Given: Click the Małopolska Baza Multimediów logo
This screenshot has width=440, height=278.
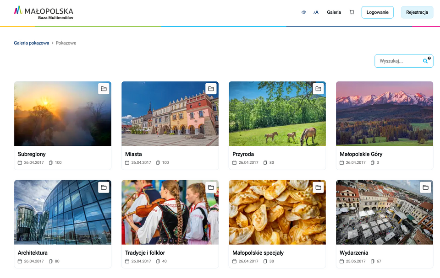Looking at the screenshot, I should click(x=44, y=13).
